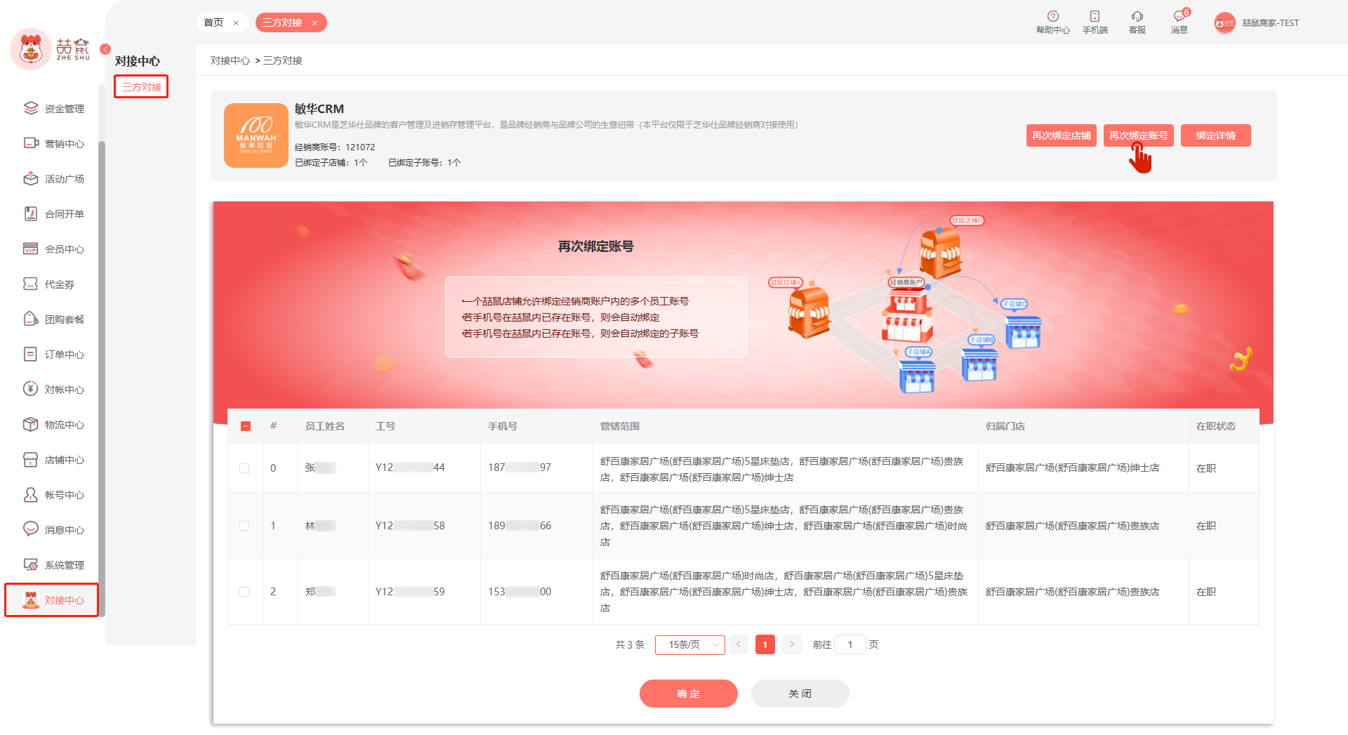This screenshot has height=735, width=1348.
Task: Check the row for employee 郑
Action: click(244, 592)
